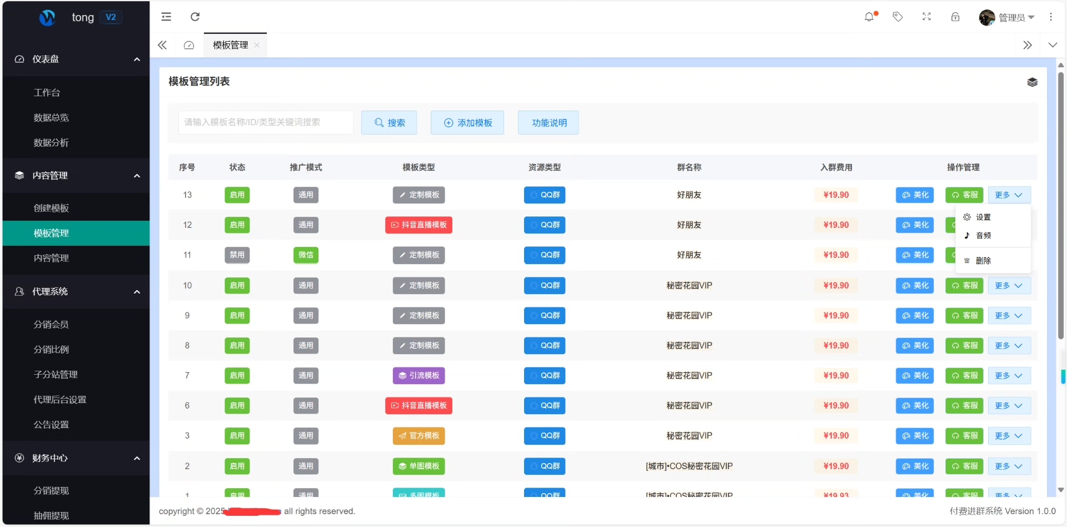Click the 添加模板 button
This screenshot has height=527, width=1067.
pos(467,123)
